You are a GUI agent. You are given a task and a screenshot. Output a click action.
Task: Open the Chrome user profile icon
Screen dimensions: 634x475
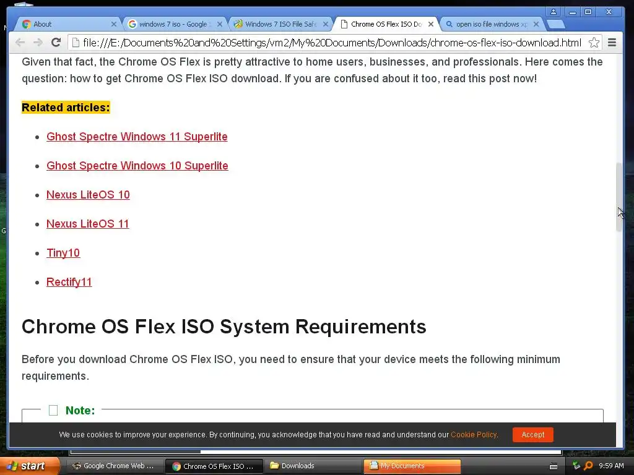(x=553, y=12)
